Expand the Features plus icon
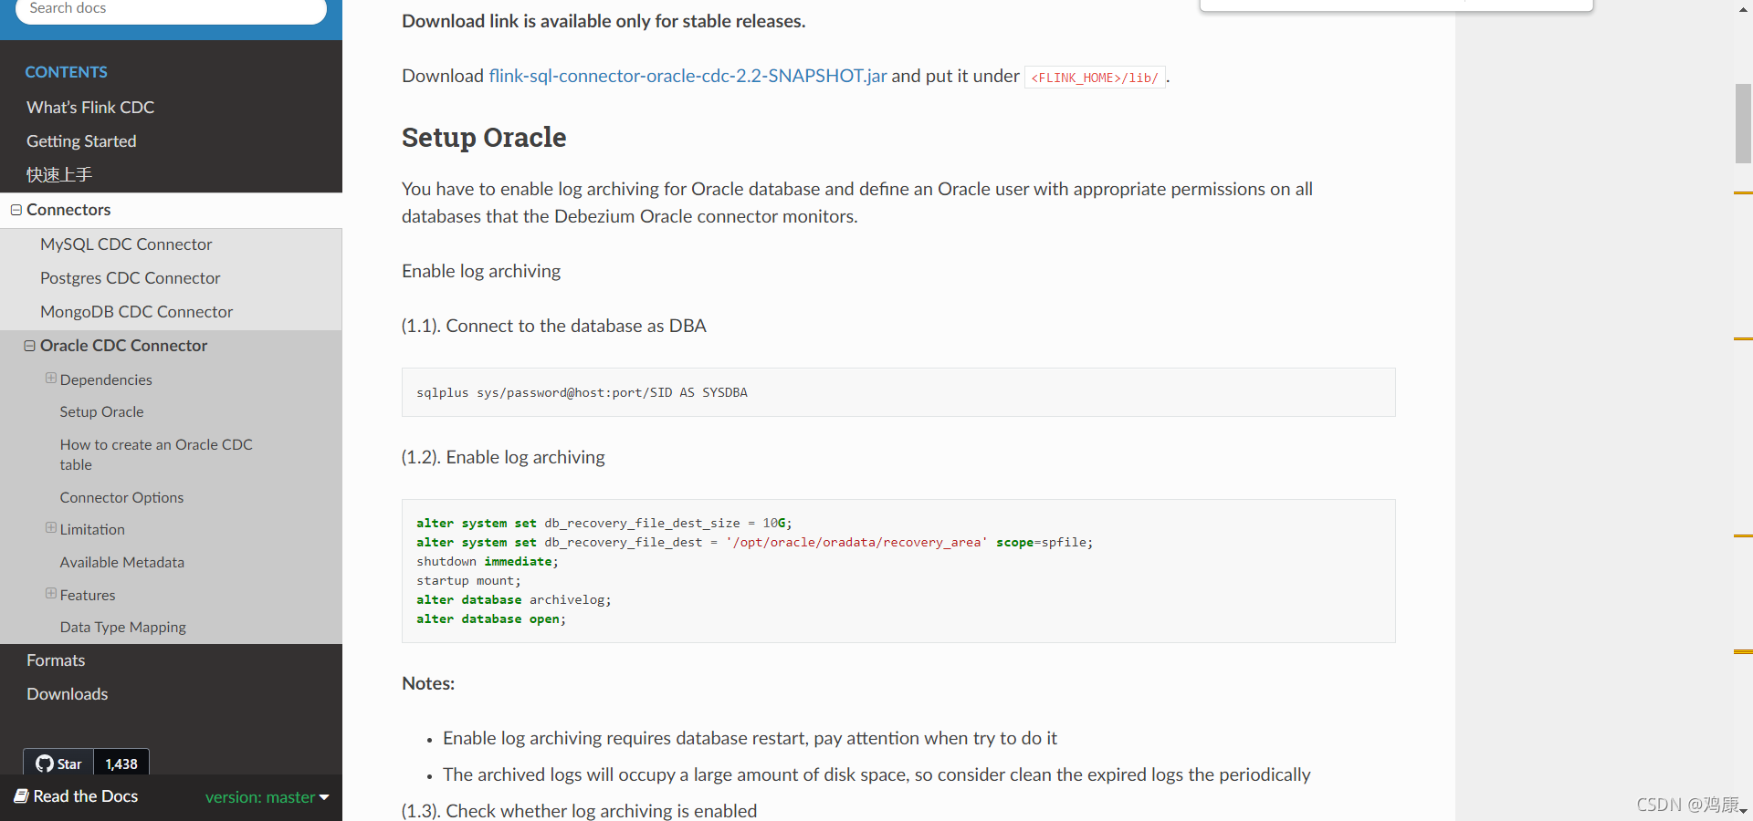The image size is (1753, 821). [x=51, y=594]
